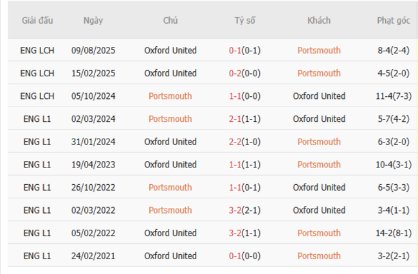Select Portsmouth home team on 05/10/2024
The height and width of the screenshot is (274, 418).
(170, 96)
